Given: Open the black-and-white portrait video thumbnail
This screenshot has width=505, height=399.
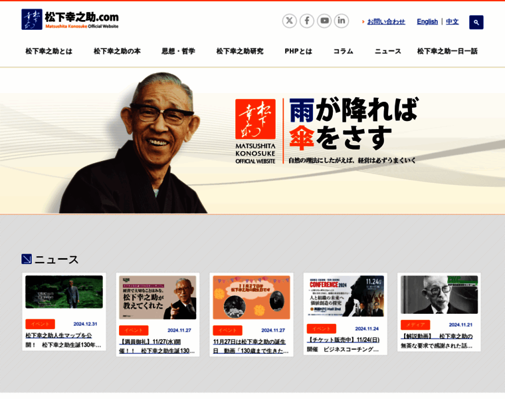Looking at the screenshot, I should pos(439,294).
